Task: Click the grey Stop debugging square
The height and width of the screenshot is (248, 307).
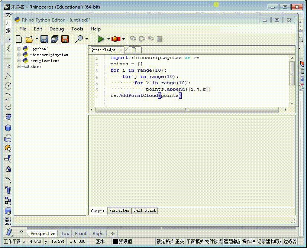Action: click(x=159, y=39)
